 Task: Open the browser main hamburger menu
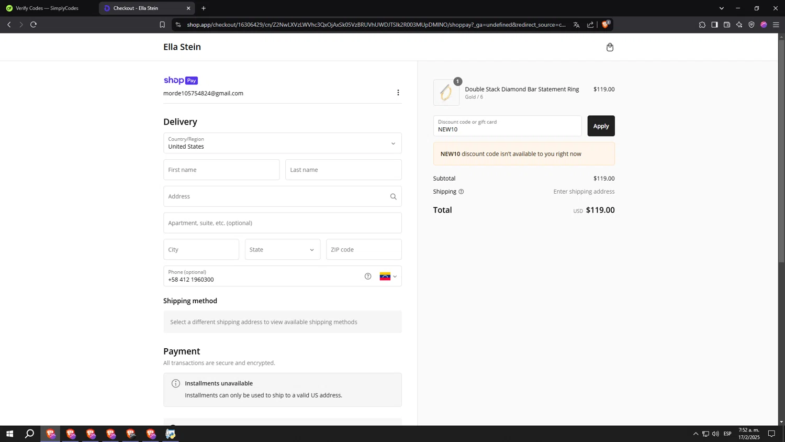(x=776, y=25)
